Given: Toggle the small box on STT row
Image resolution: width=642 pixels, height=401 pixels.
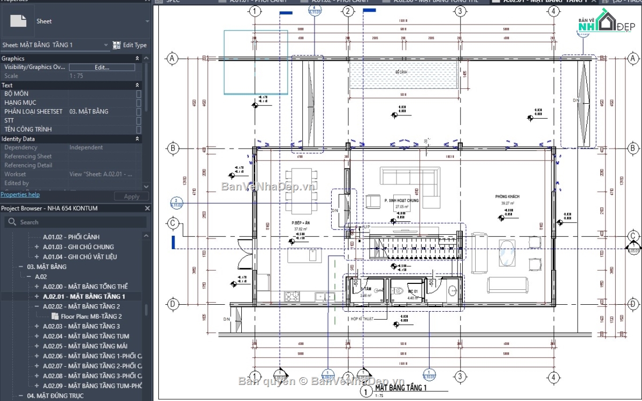Looking at the screenshot, I should tap(139, 120).
